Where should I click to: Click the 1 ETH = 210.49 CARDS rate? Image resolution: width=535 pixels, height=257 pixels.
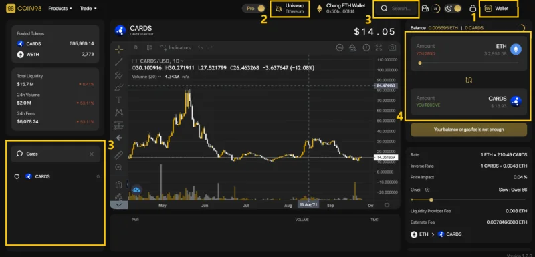pos(504,155)
